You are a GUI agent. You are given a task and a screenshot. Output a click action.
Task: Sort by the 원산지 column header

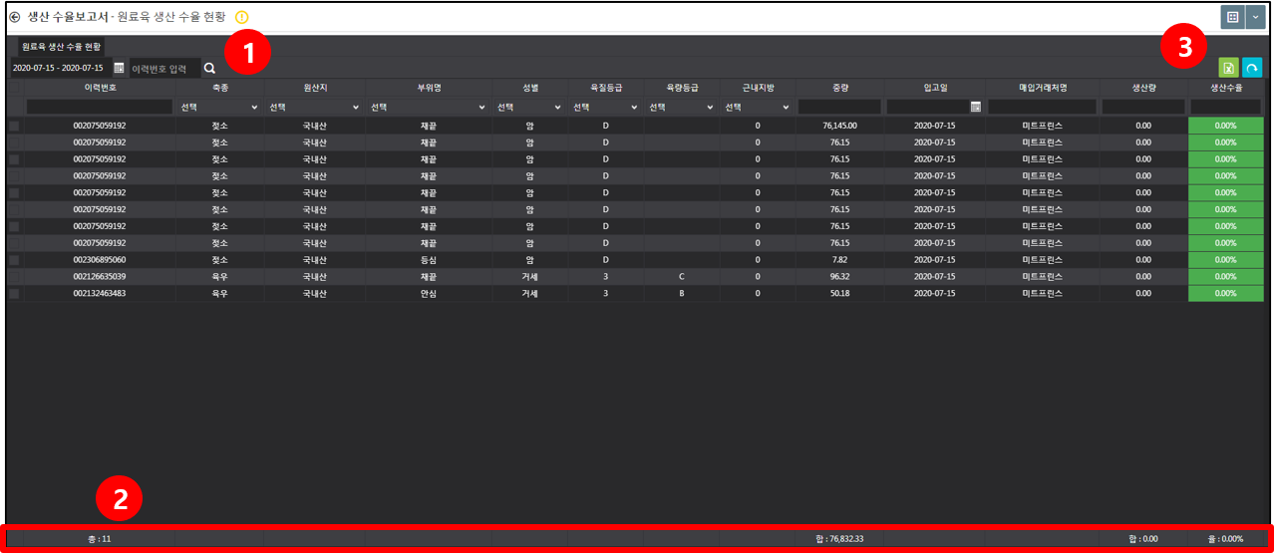(314, 88)
